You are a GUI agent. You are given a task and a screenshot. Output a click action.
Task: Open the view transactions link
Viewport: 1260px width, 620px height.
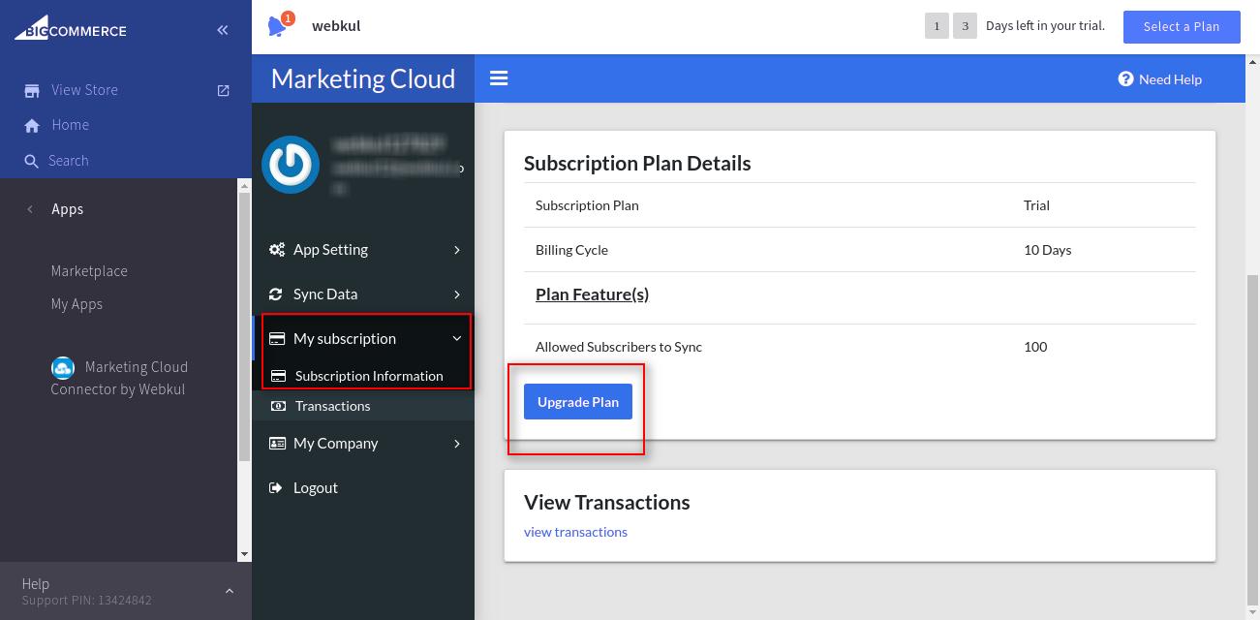575,532
